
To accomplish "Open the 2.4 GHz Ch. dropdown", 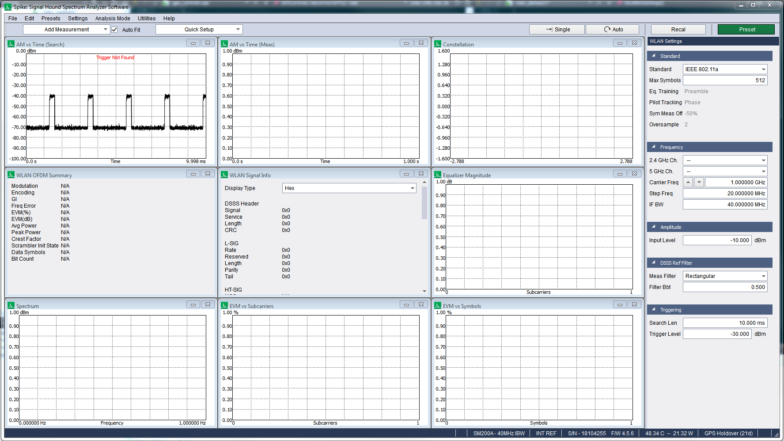I will [725, 160].
